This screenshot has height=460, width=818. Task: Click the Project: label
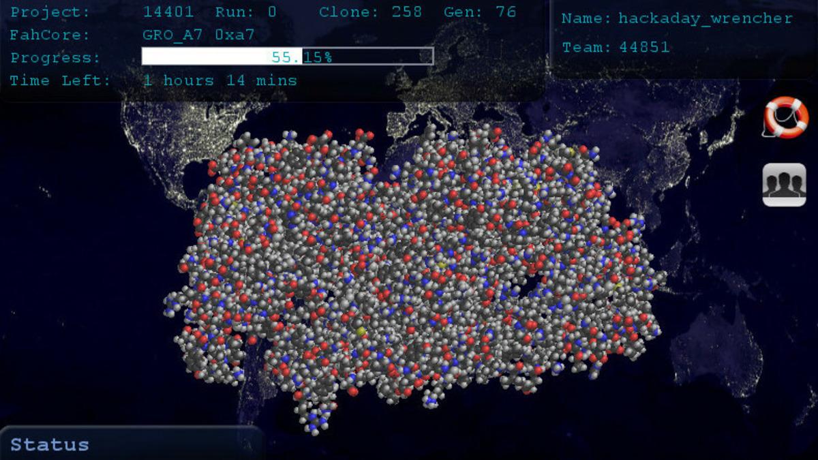[x=49, y=12]
